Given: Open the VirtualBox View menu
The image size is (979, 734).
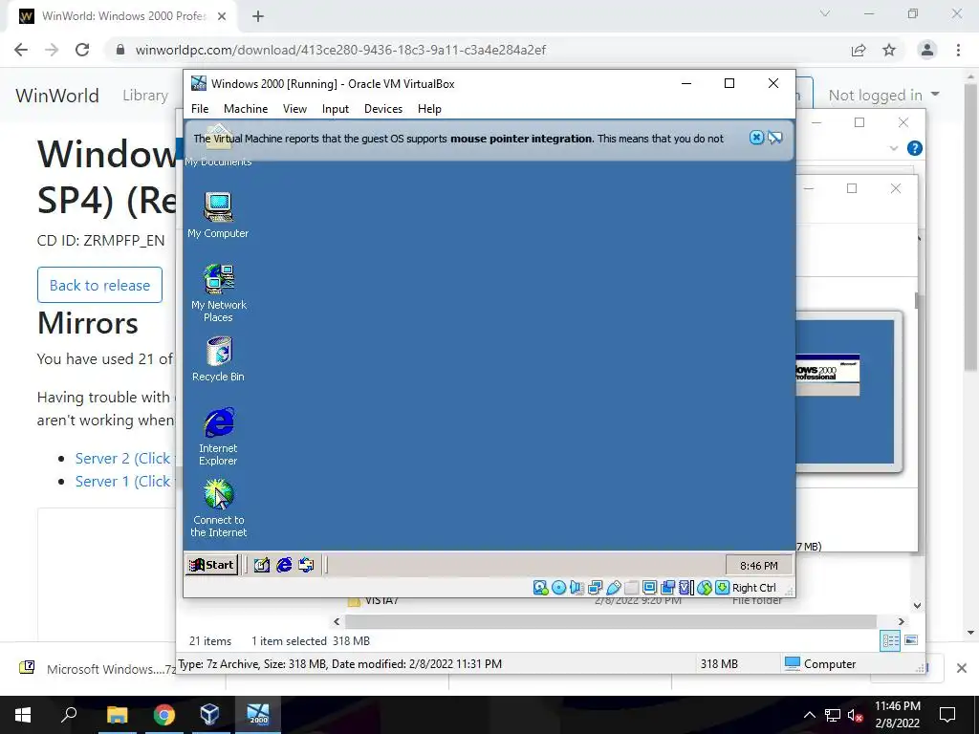Looking at the screenshot, I should point(294,109).
